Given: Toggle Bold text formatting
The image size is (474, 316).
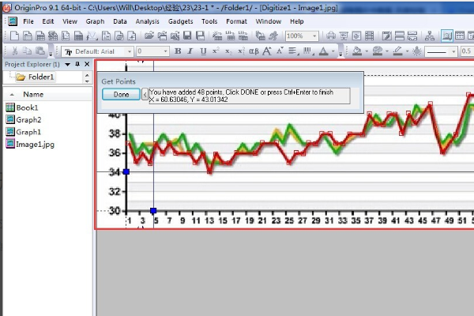Looking at the screenshot, I should click(178, 51).
